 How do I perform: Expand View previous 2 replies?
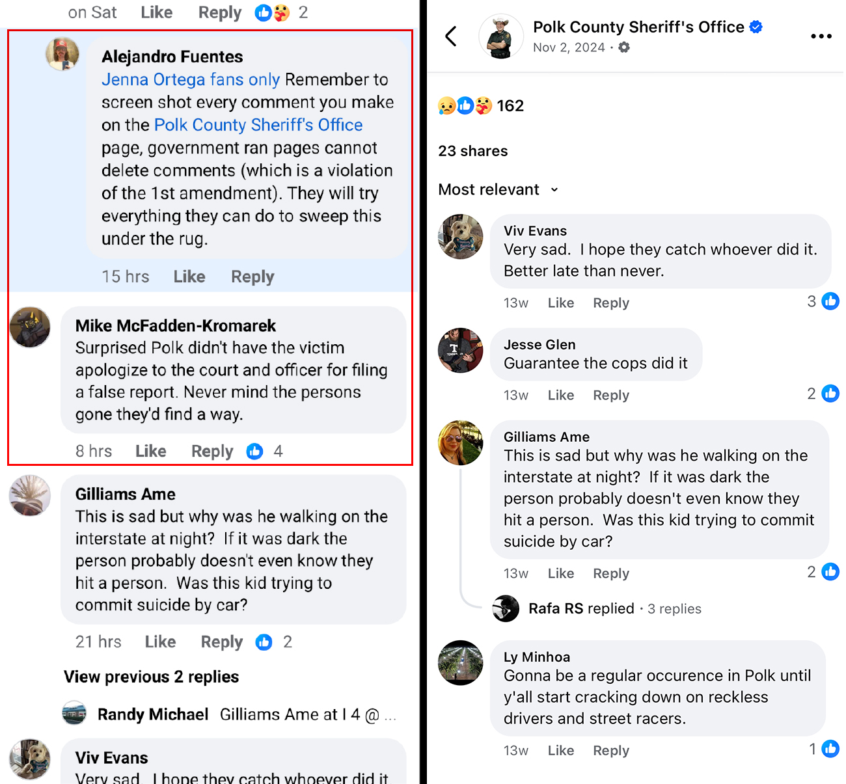point(151,677)
